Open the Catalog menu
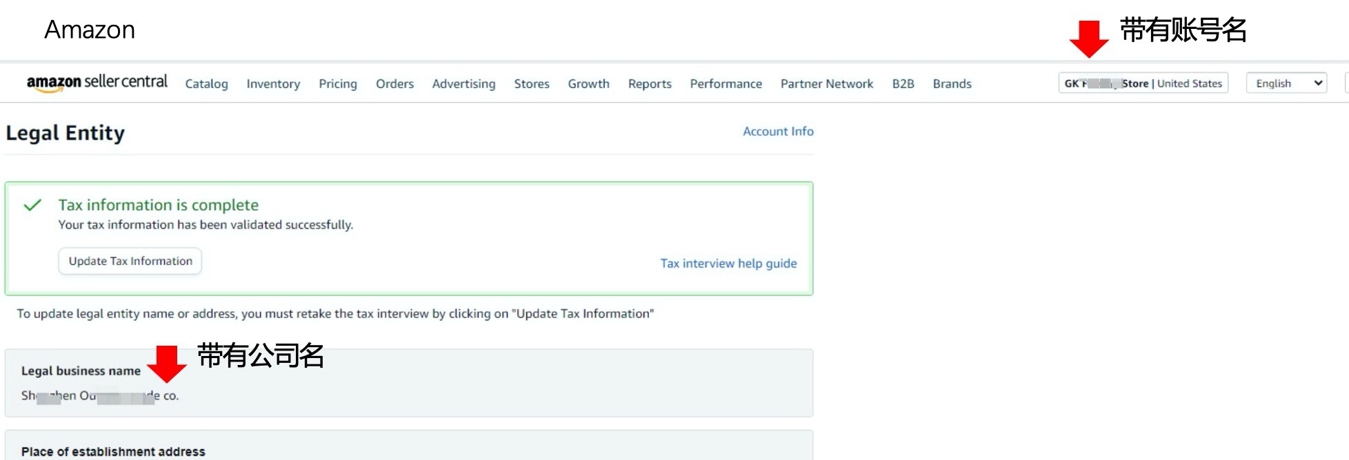The height and width of the screenshot is (460, 1349). point(206,84)
